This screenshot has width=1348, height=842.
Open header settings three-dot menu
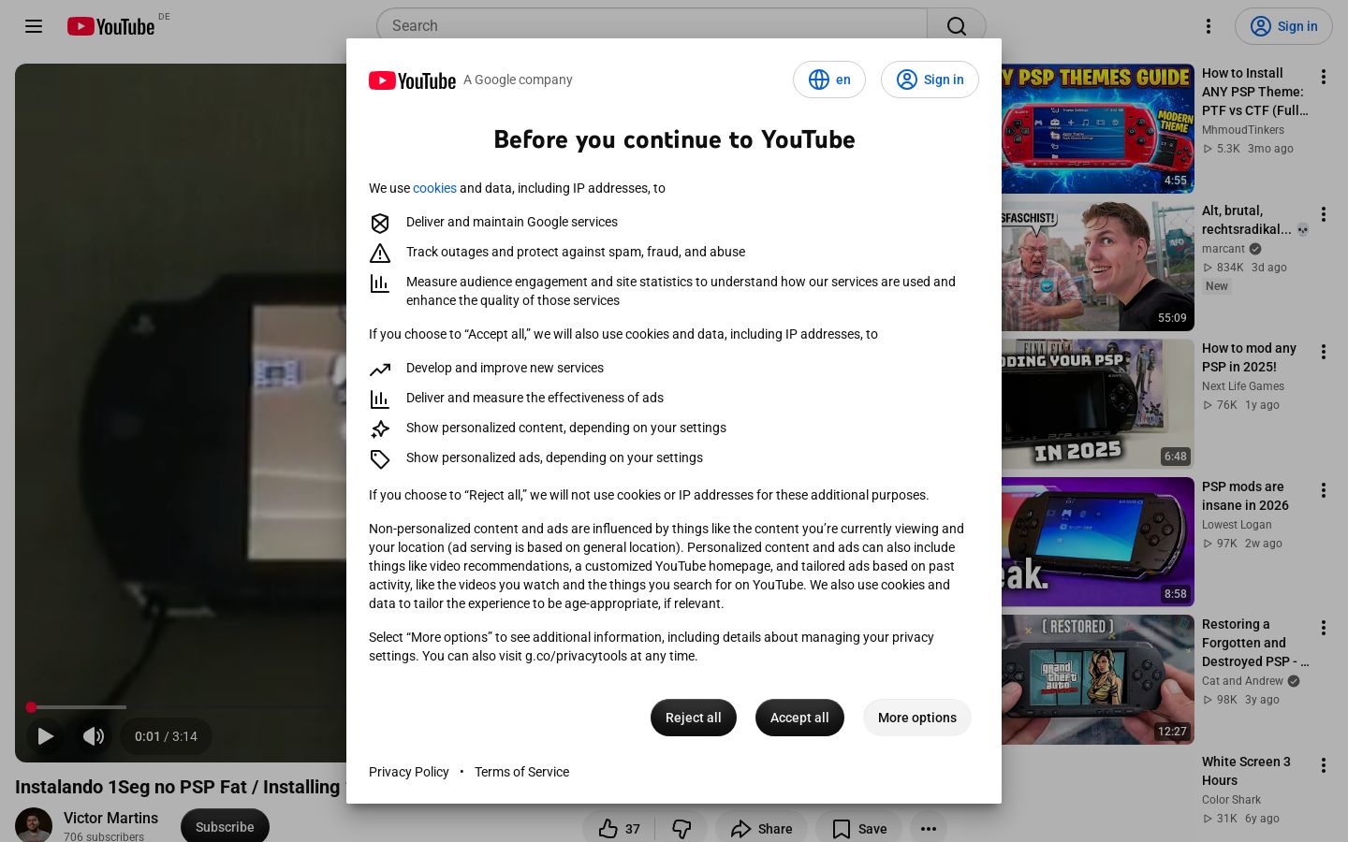point(1209,26)
